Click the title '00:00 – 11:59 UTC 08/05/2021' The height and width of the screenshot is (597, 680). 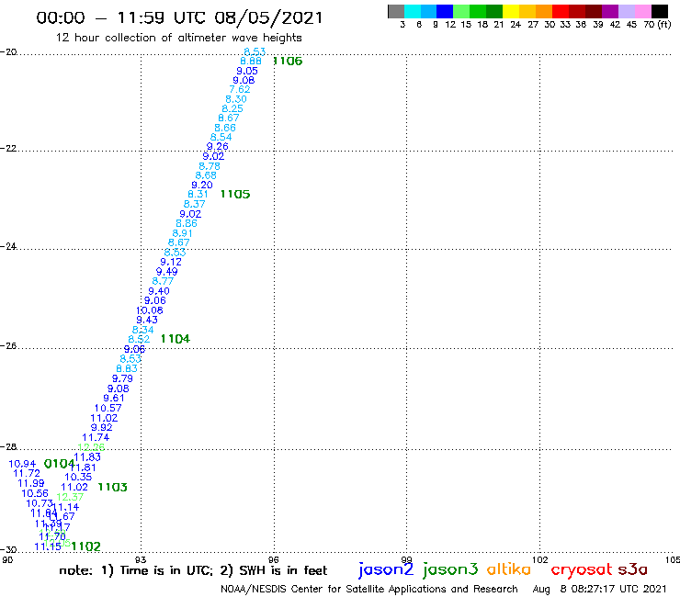coord(179,17)
